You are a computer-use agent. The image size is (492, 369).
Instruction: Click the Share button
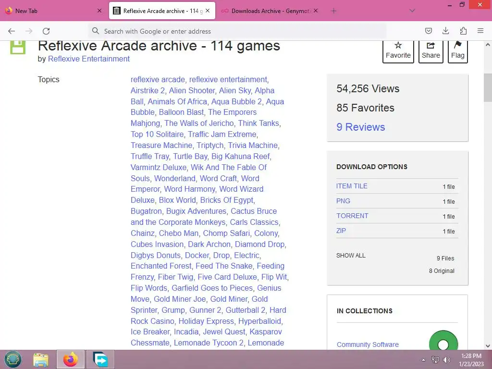click(x=431, y=51)
